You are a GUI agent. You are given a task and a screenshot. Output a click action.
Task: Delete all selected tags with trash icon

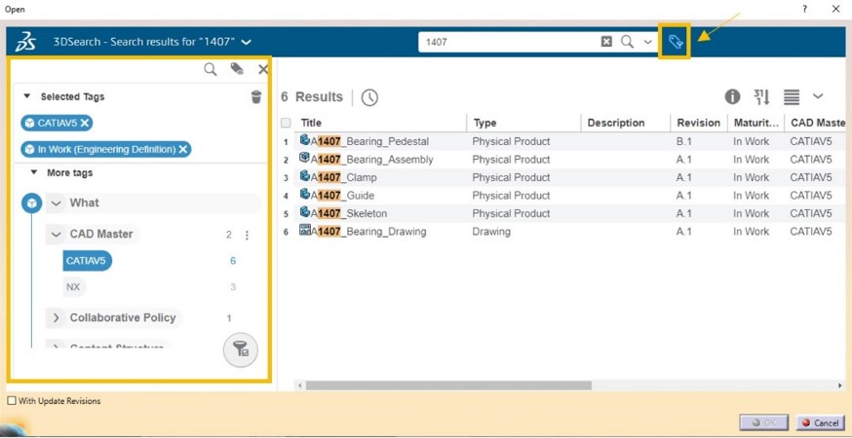(256, 96)
